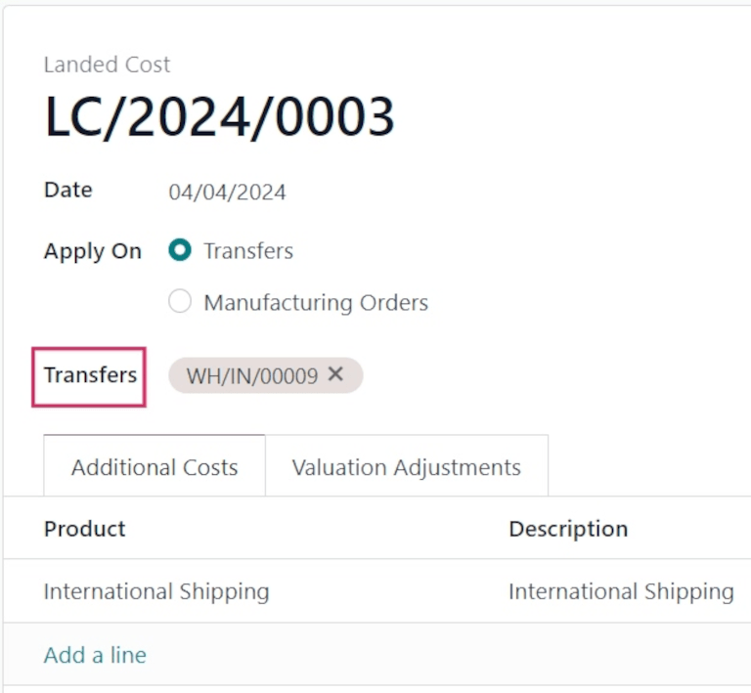Click the LC/2024/0003 record title
This screenshot has height=693, width=751.
point(220,118)
